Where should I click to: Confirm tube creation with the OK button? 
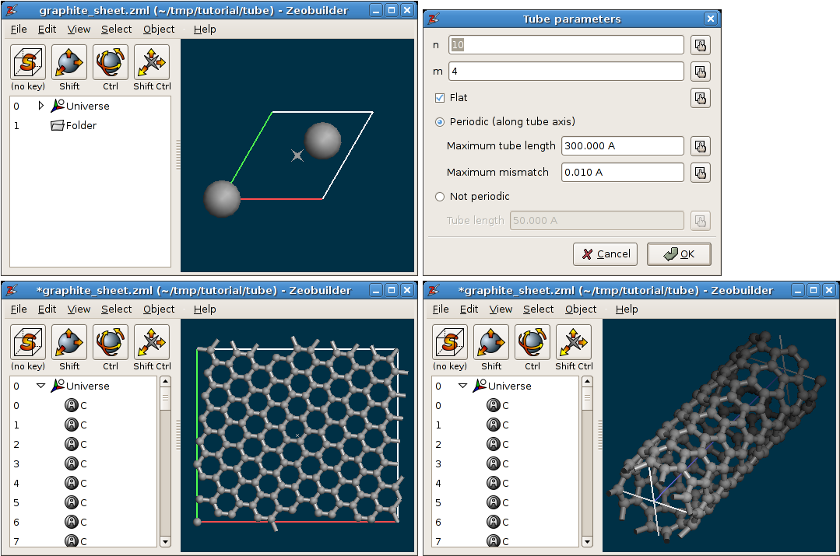click(x=679, y=254)
